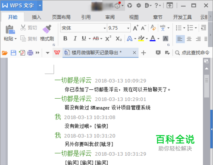Screen dimensions: 213x165
Task: Apply blue font color A
Action: click(x=153, y=38)
